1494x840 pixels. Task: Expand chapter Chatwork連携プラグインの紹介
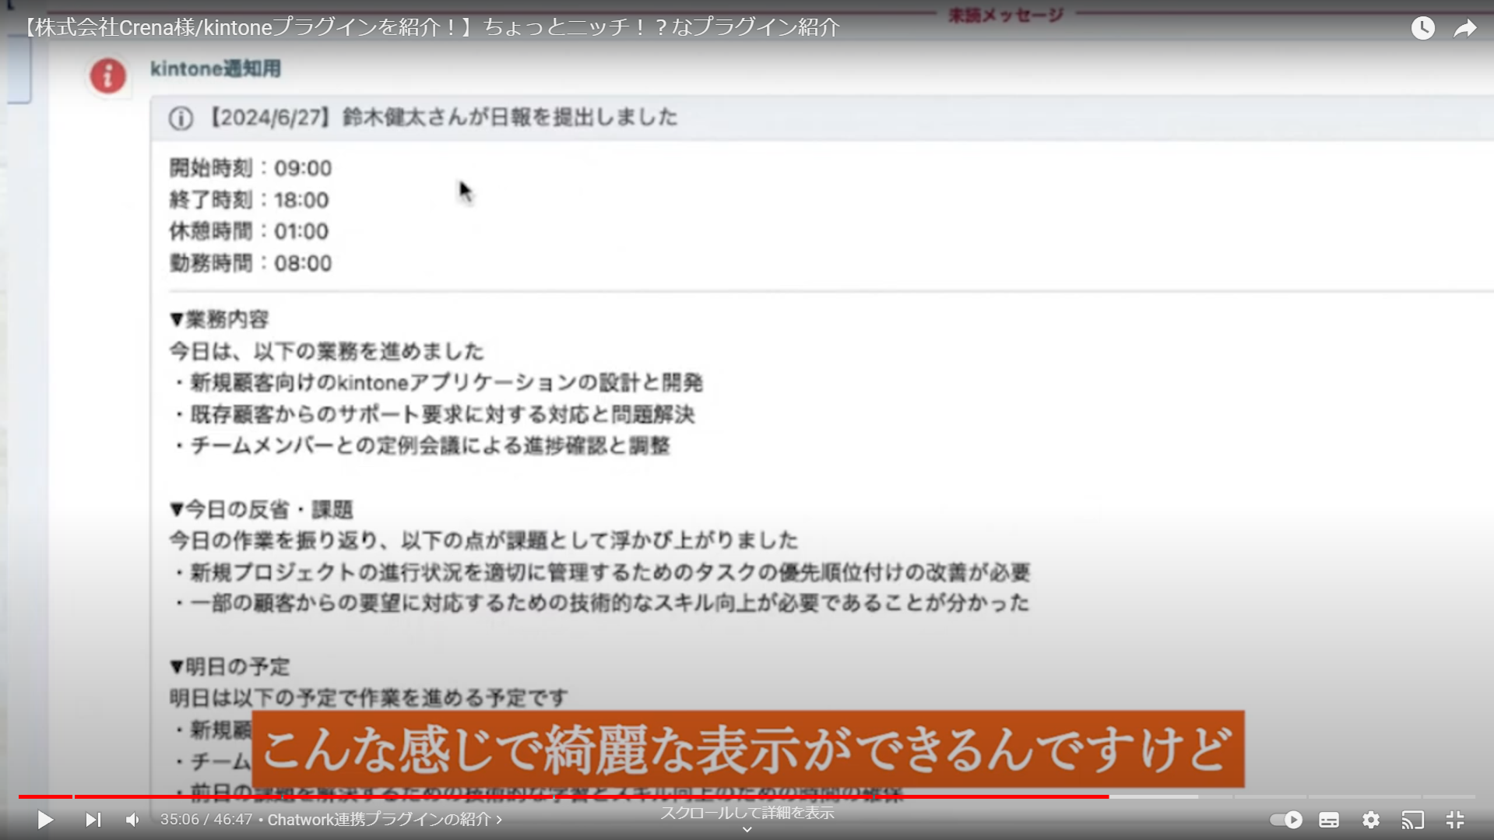point(385,820)
